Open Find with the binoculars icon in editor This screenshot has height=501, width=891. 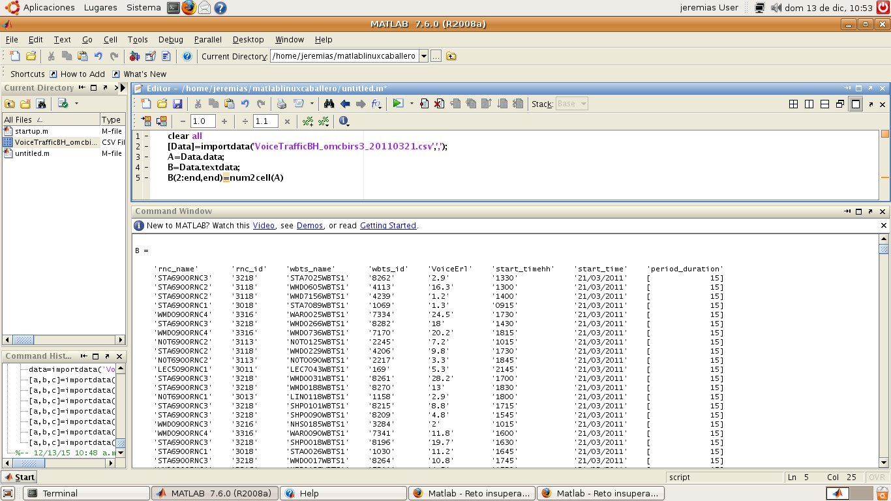pyautogui.click(x=329, y=104)
